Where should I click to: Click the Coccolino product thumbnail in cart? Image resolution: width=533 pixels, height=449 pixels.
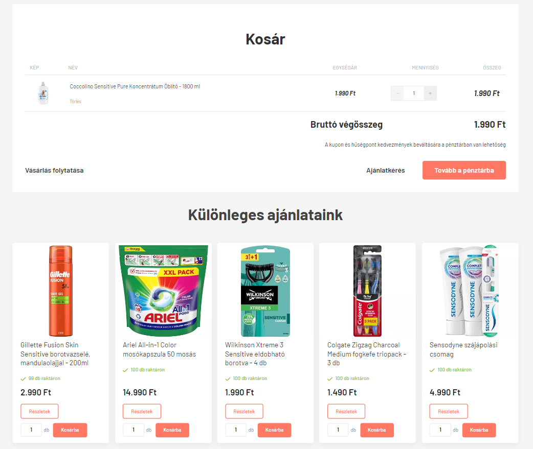point(43,93)
